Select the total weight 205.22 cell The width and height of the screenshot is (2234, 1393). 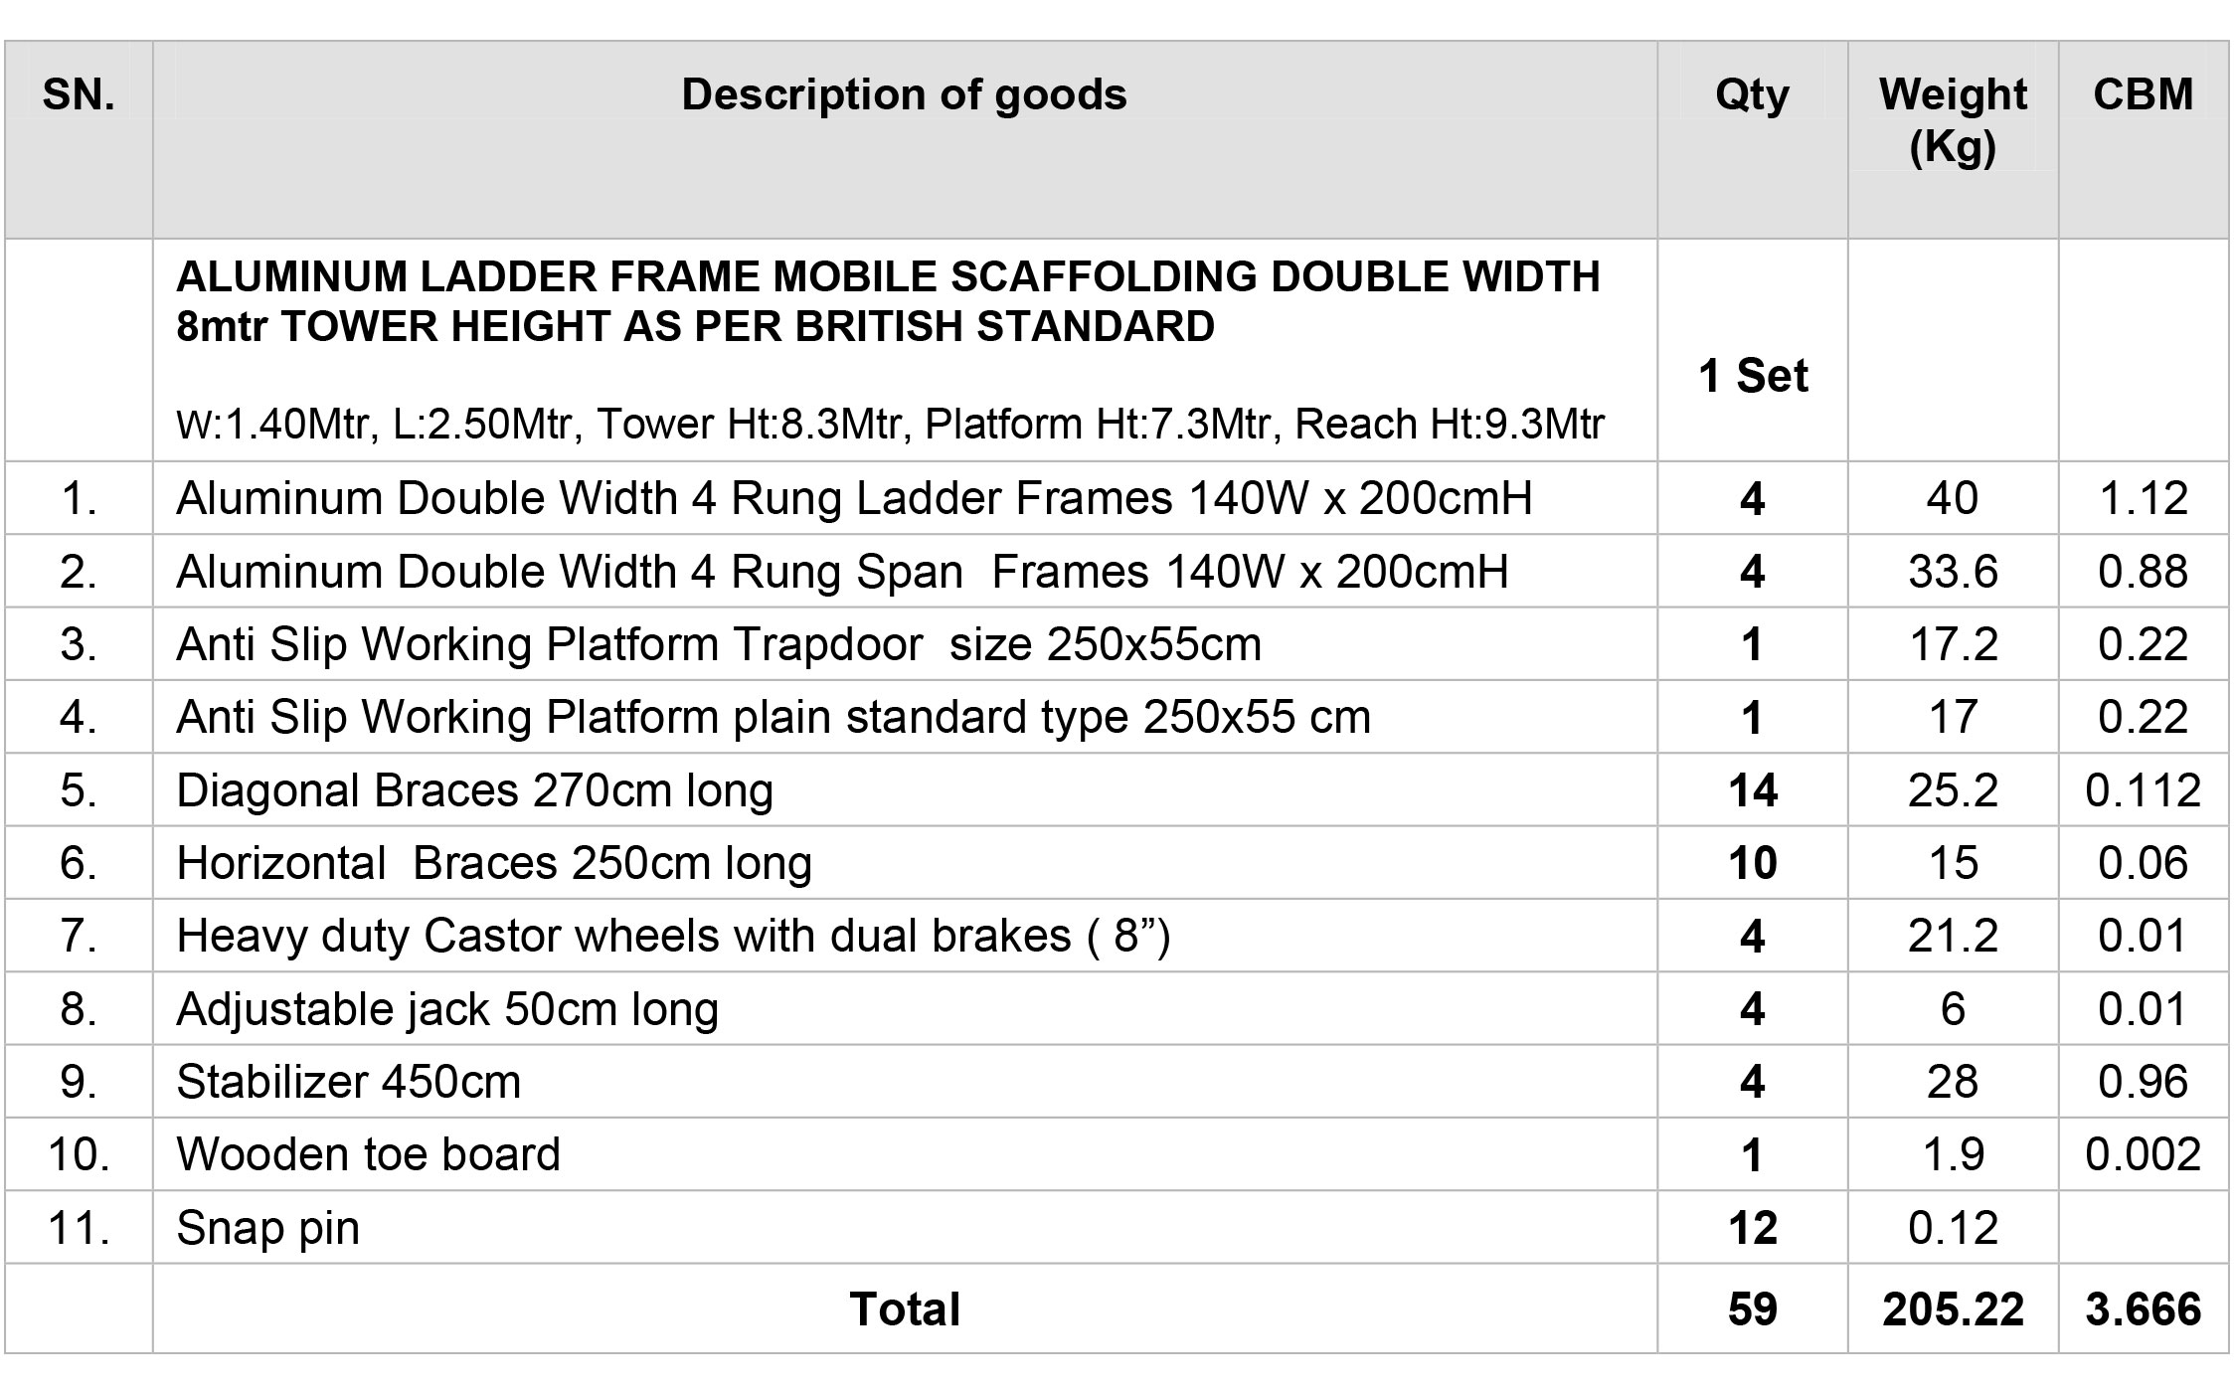[1953, 1309]
